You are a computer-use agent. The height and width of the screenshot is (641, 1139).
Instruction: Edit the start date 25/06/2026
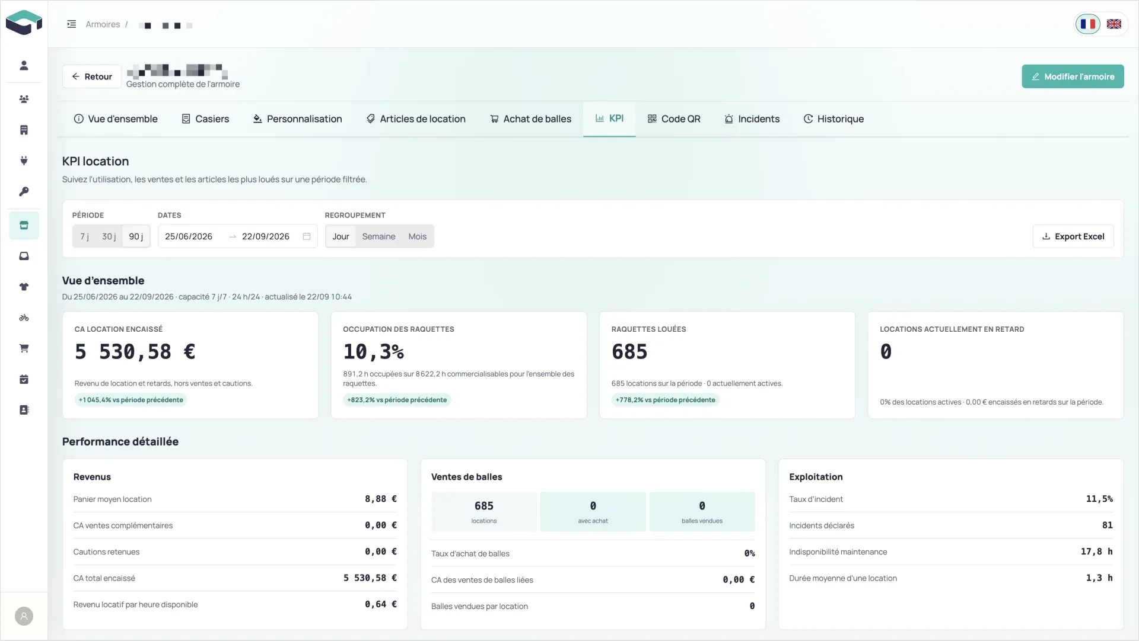click(189, 236)
